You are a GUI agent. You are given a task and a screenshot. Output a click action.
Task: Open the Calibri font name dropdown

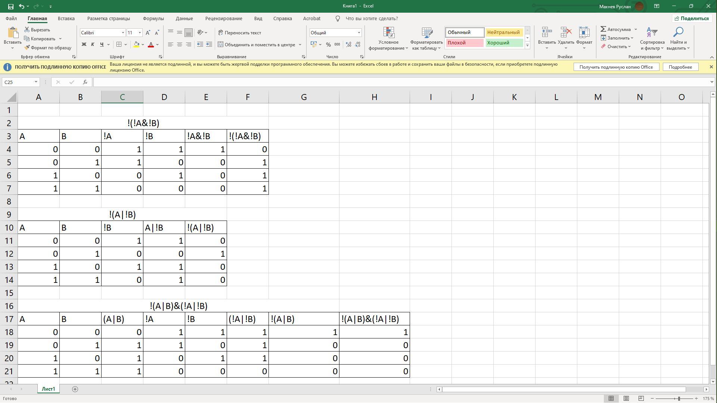[x=123, y=33]
